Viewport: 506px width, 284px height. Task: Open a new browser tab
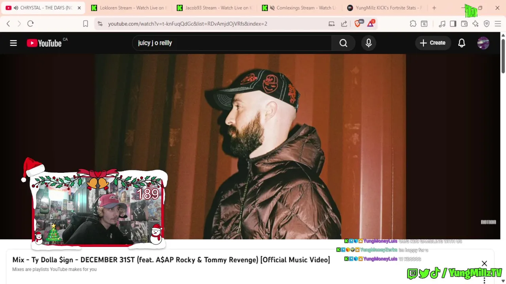click(x=434, y=8)
